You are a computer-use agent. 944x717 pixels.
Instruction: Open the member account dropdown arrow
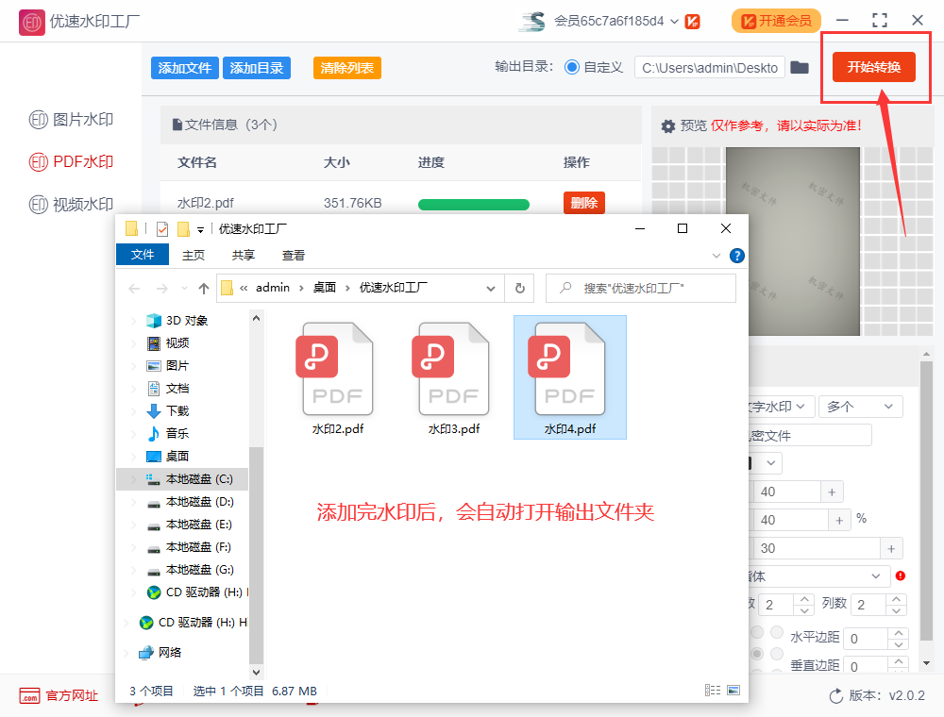pyautogui.click(x=674, y=22)
